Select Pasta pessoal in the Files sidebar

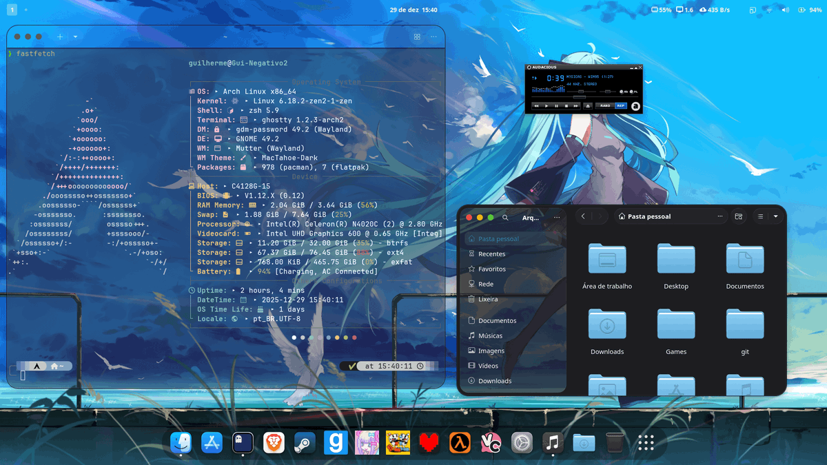[513, 239]
